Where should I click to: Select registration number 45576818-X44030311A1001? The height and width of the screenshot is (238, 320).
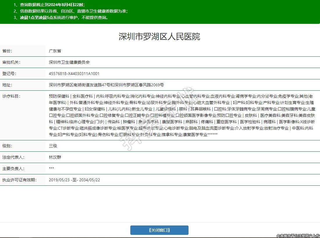74,74
